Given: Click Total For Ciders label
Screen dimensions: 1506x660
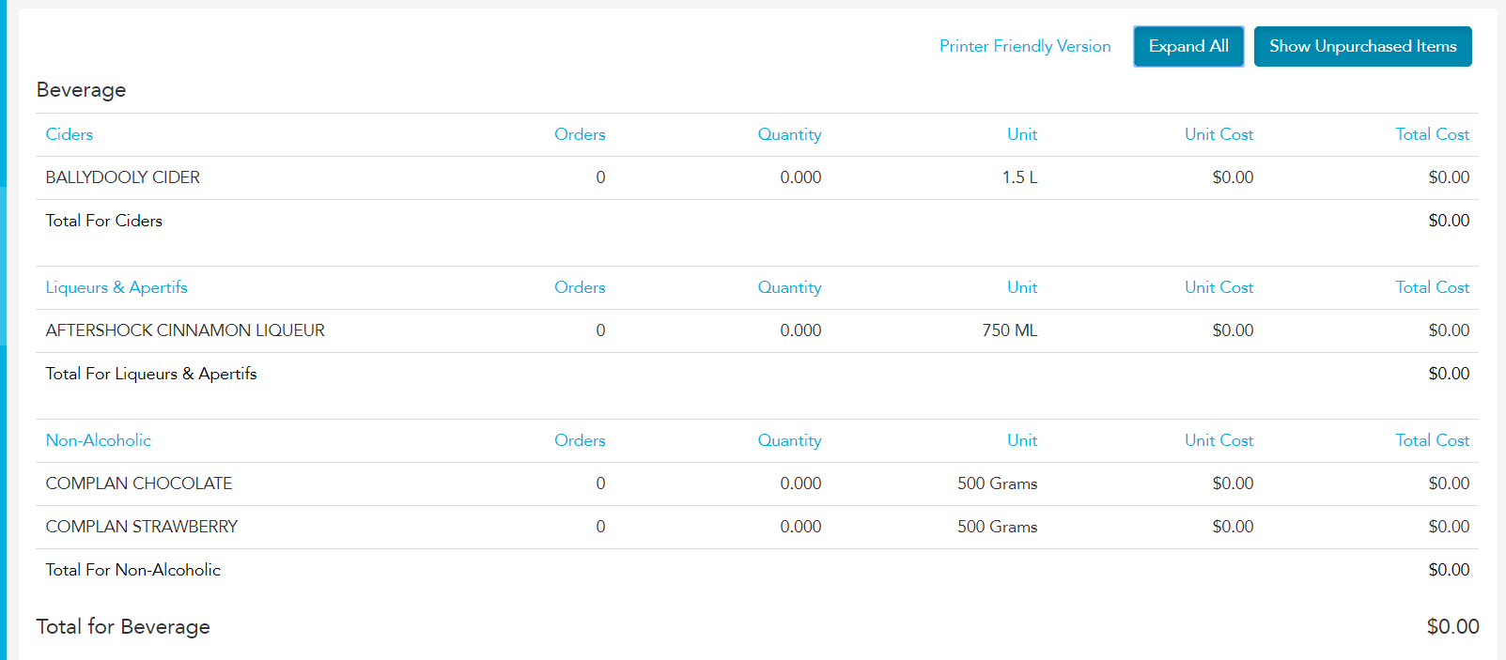Looking at the screenshot, I should tap(104, 221).
